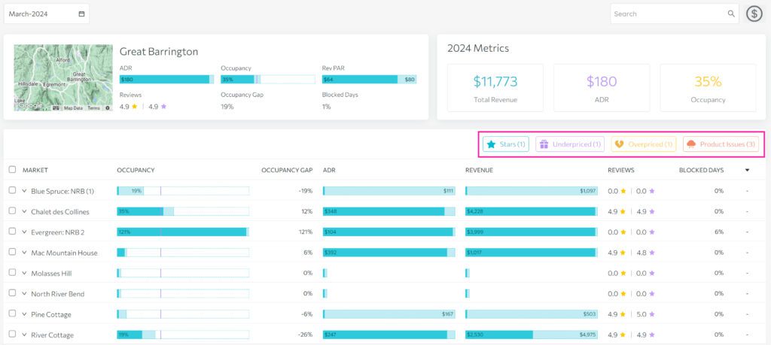This screenshot has width=771, height=345.
Task: Open the column options arrow in table header
Action: (x=747, y=171)
